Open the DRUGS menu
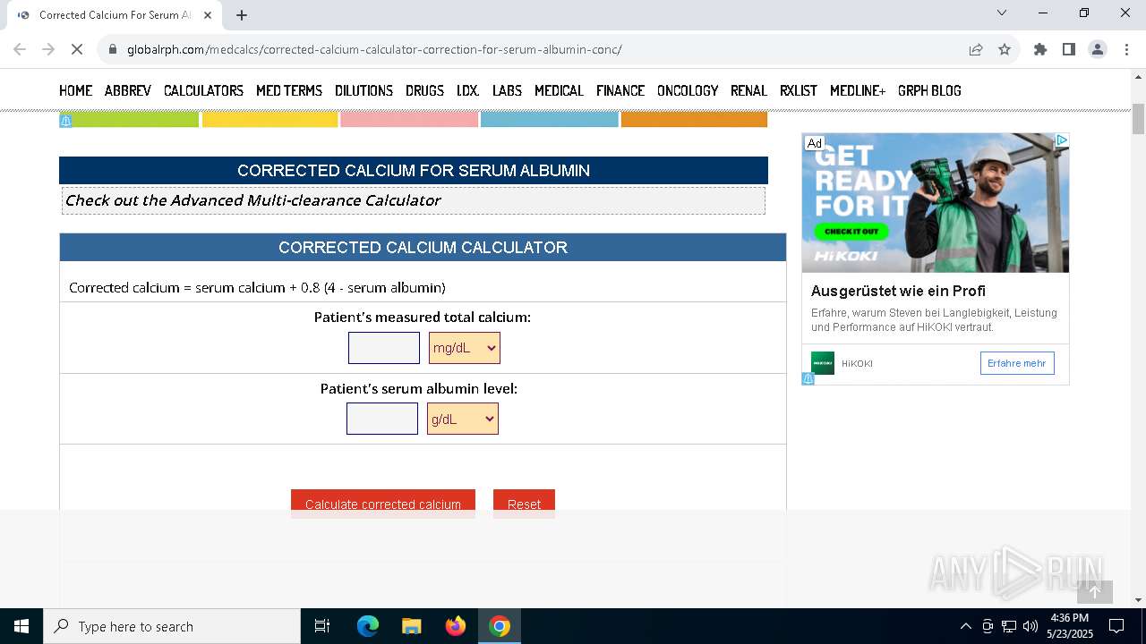Image resolution: width=1146 pixels, height=644 pixels. pos(424,90)
